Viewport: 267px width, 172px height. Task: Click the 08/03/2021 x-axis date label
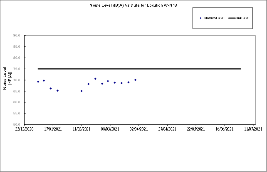[x=110, y=129]
